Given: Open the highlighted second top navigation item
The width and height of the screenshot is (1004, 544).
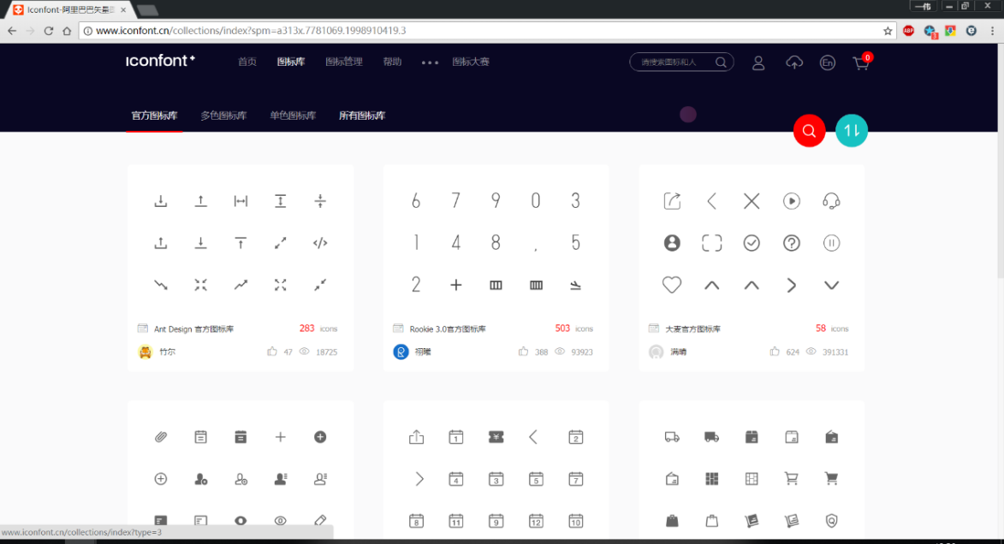Looking at the screenshot, I should (291, 62).
